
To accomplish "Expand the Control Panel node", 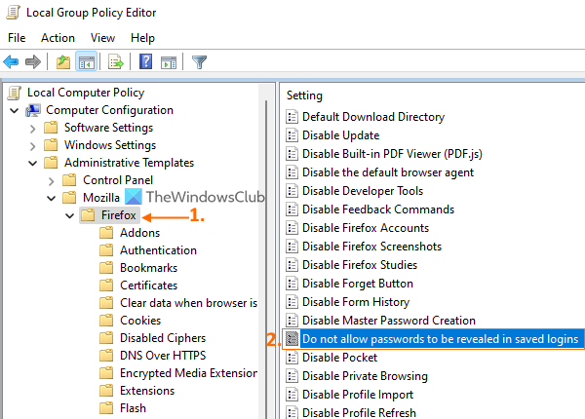I will tap(52, 181).
